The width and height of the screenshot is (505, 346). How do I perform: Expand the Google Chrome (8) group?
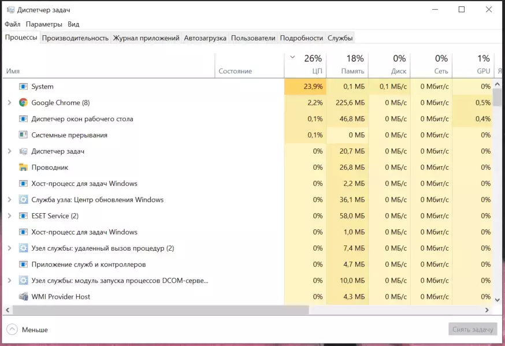[x=10, y=102]
